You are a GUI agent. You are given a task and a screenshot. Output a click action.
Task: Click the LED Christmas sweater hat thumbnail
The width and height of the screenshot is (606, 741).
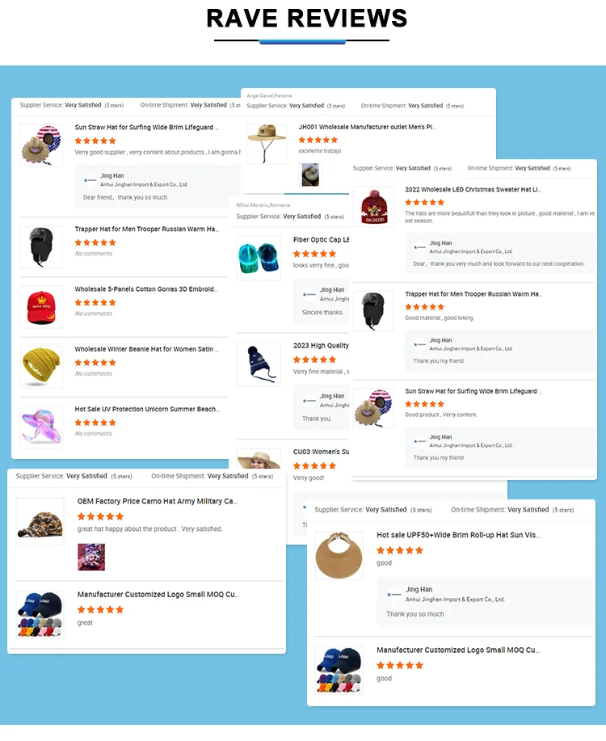point(373,207)
